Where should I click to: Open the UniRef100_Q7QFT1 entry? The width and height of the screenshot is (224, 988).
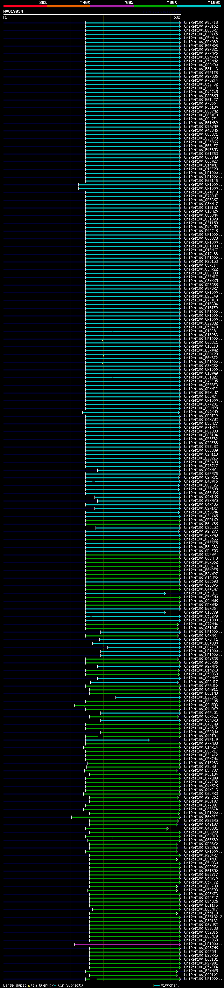(x=201, y=639)
